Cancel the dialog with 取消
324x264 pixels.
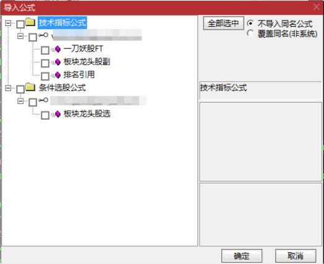tap(296, 256)
